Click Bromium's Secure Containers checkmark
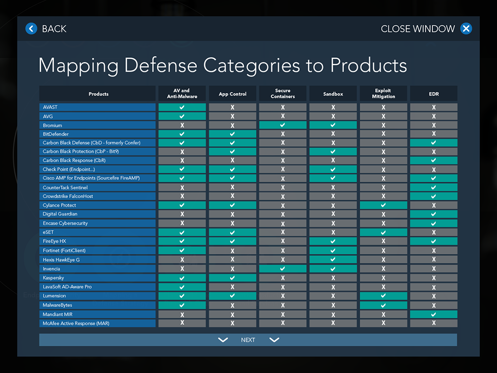497x373 pixels. point(283,125)
